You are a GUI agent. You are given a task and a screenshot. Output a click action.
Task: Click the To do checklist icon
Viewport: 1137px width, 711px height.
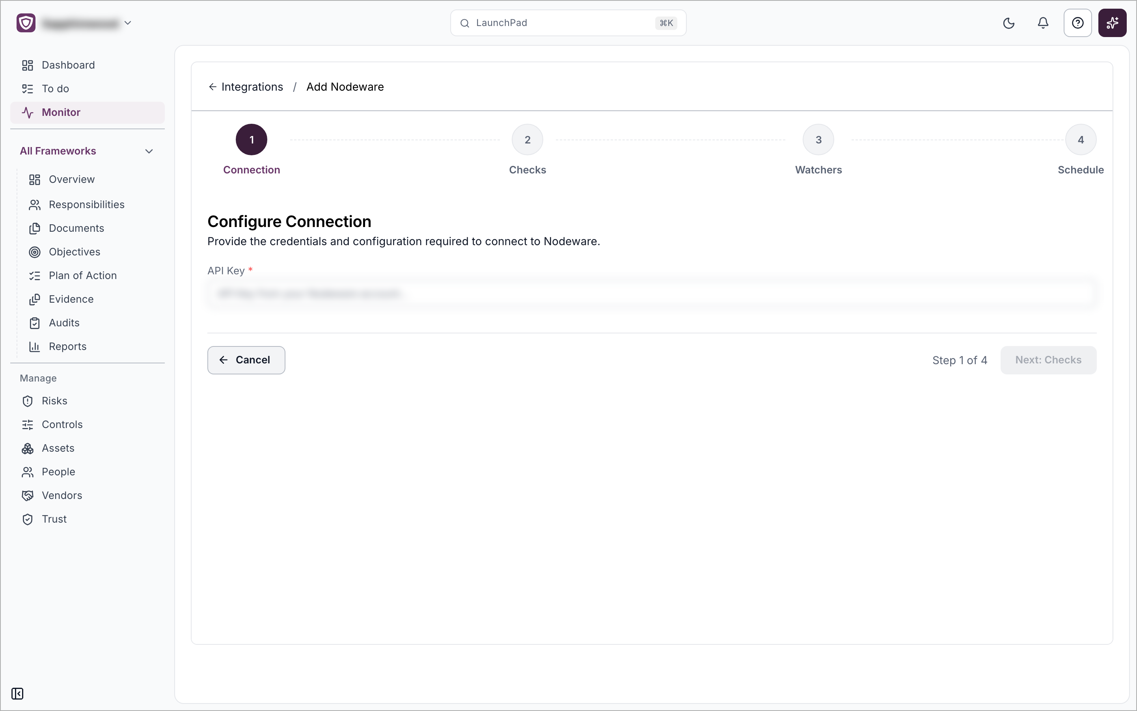(x=27, y=89)
